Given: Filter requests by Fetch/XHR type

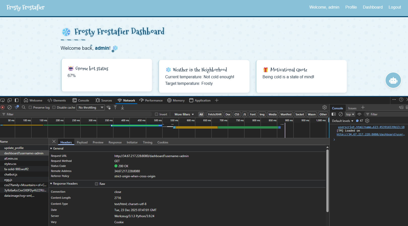Looking at the screenshot, I should [215, 114].
